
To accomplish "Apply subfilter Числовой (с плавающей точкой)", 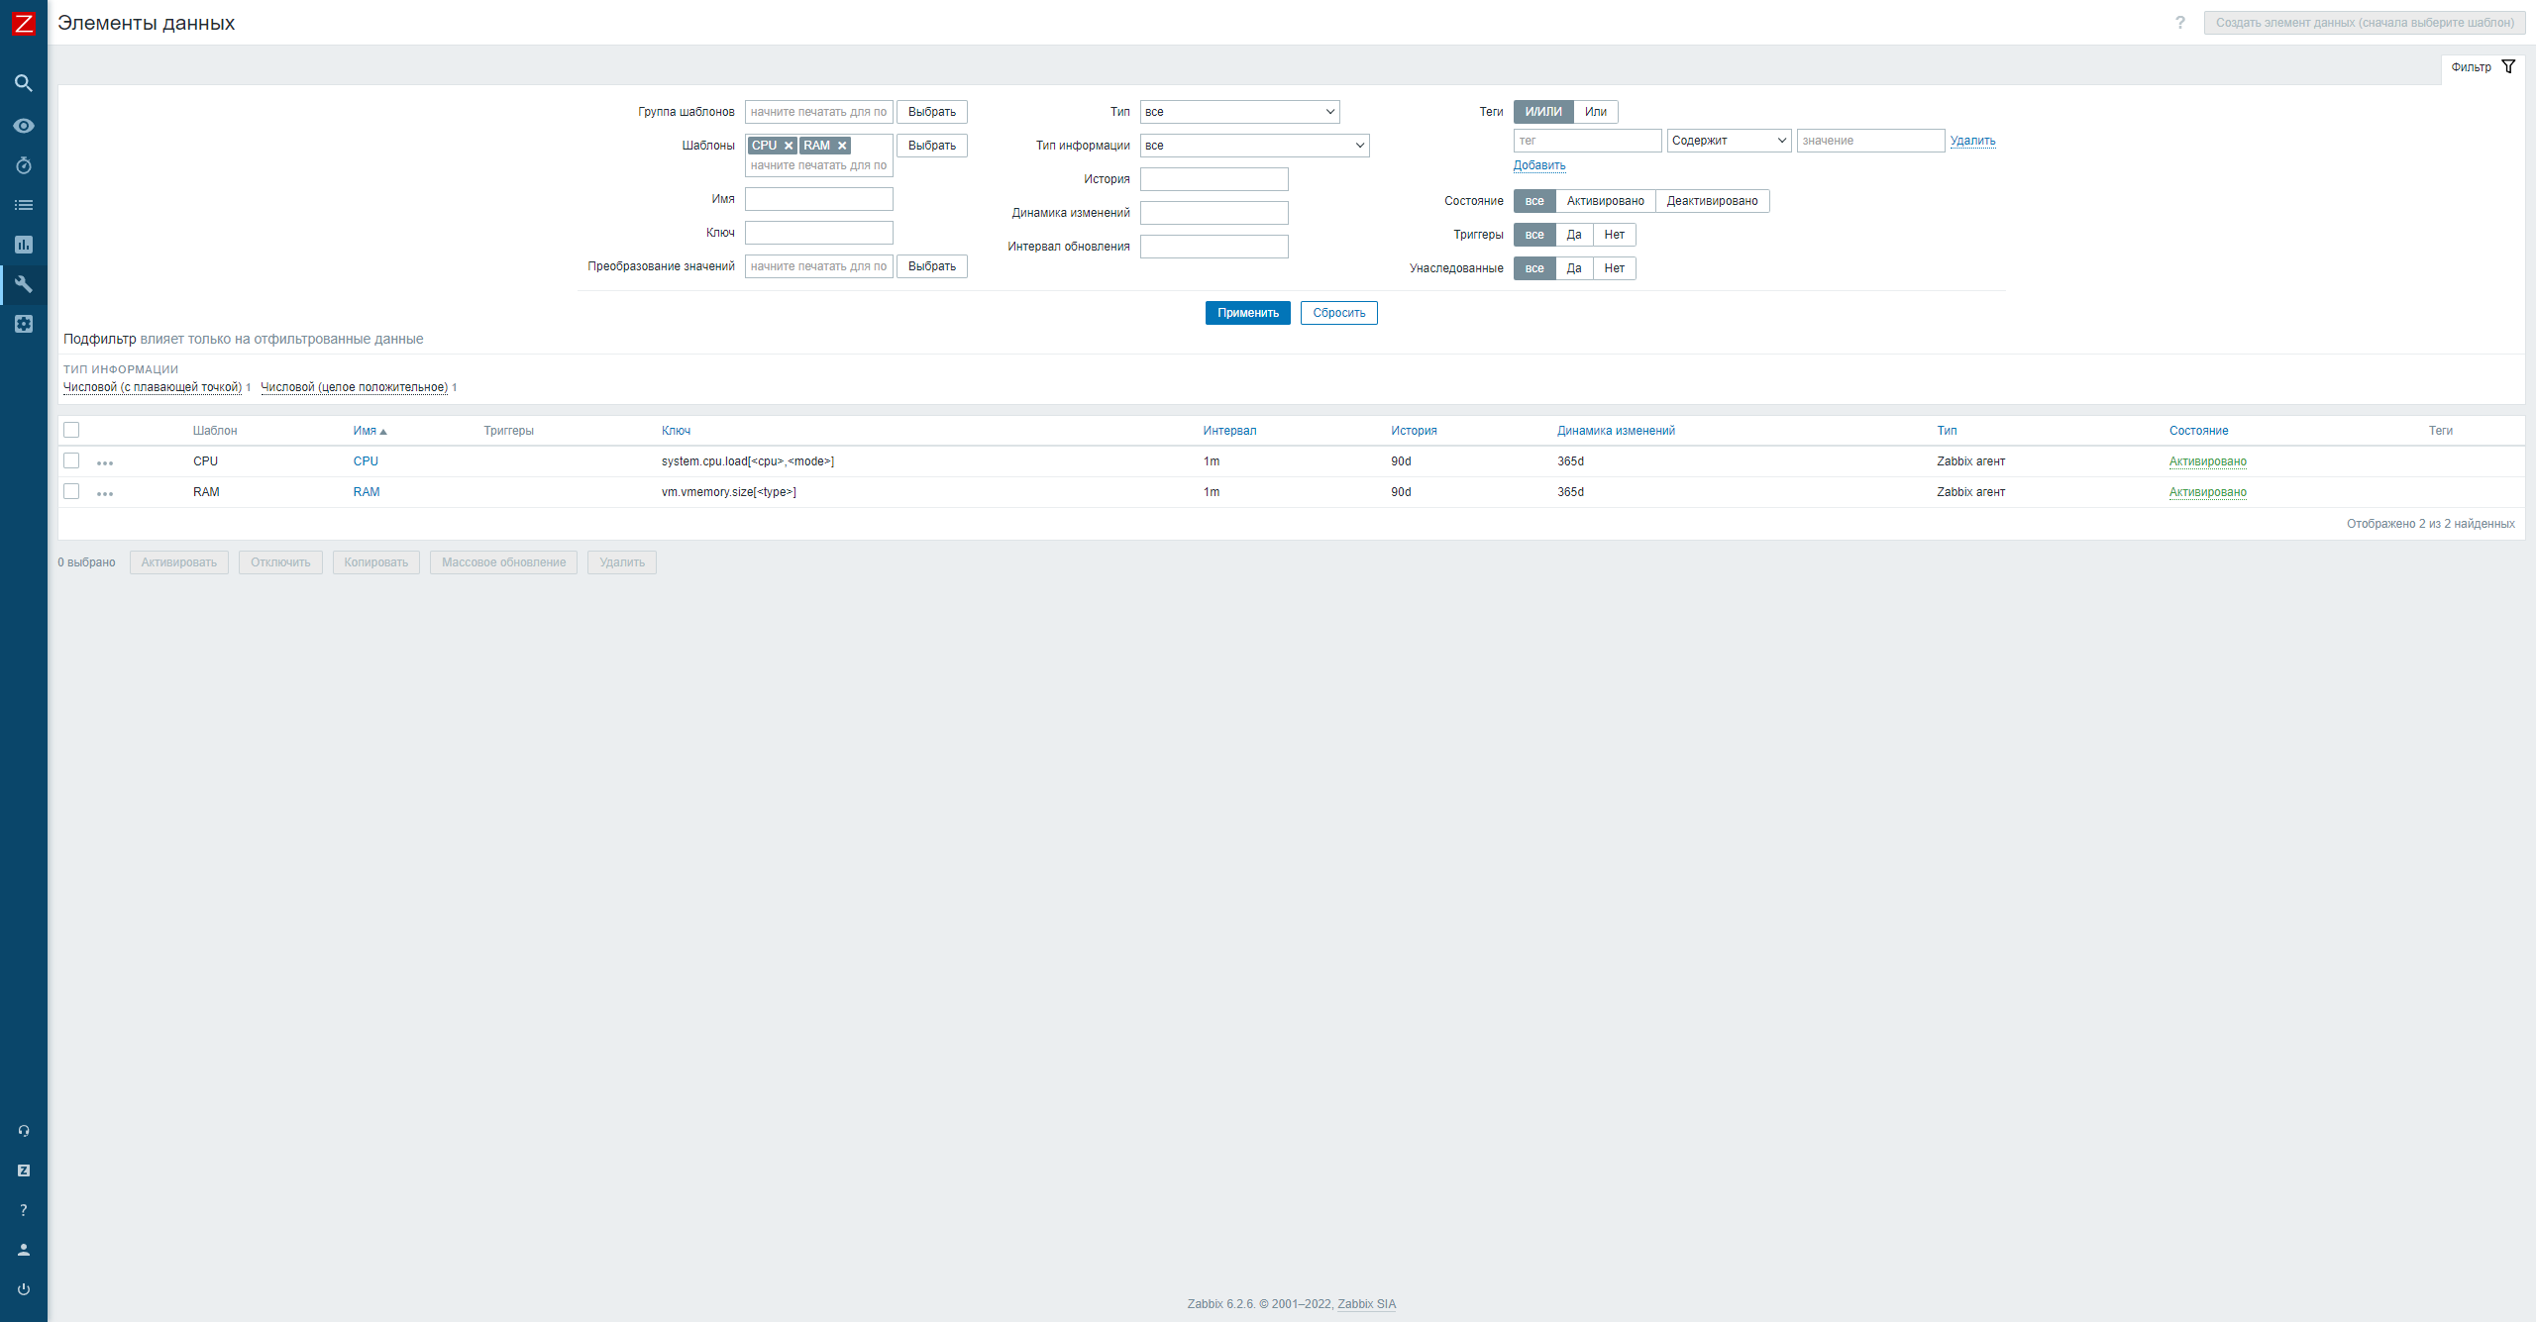I will pos(153,387).
